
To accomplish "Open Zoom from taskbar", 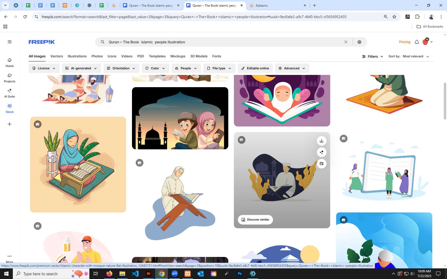I will 175,274.
